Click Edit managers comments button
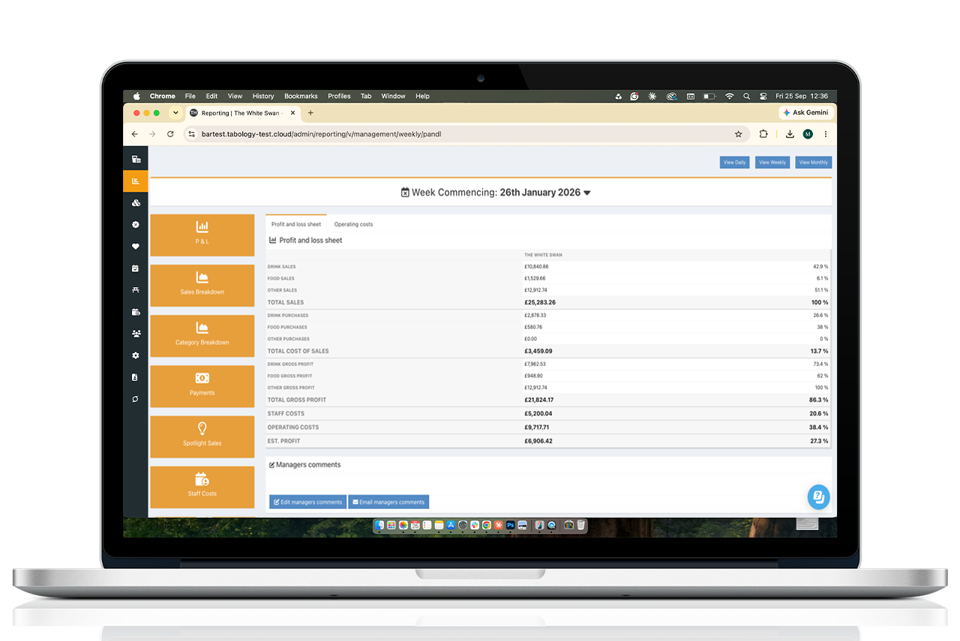The width and height of the screenshot is (960, 641). pos(307,502)
